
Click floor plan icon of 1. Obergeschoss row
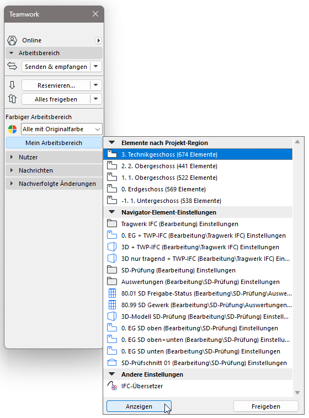112,177
